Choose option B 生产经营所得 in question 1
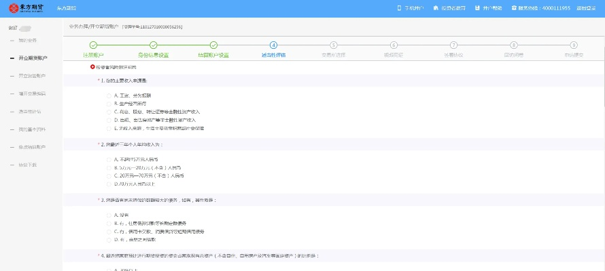The image size is (605, 271). pyautogui.click(x=109, y=103)
